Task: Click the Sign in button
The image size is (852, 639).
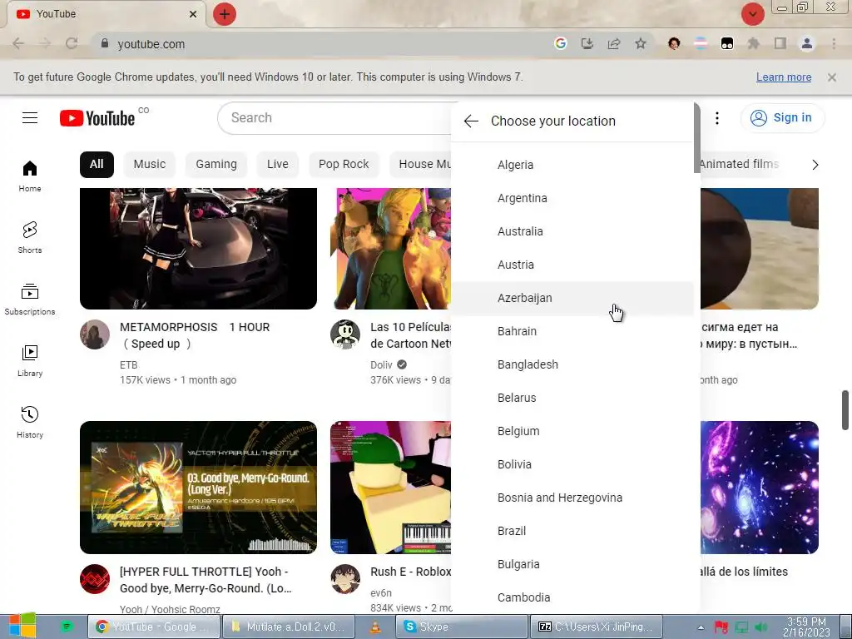Action: [782, 118]
